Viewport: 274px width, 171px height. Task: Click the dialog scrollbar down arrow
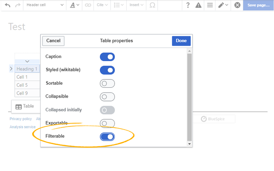tap(190, 144)
